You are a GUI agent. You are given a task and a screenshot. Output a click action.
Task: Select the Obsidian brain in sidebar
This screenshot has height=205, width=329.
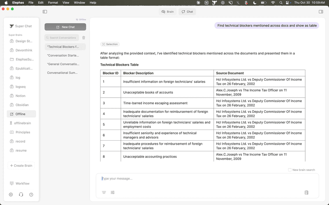22,105
